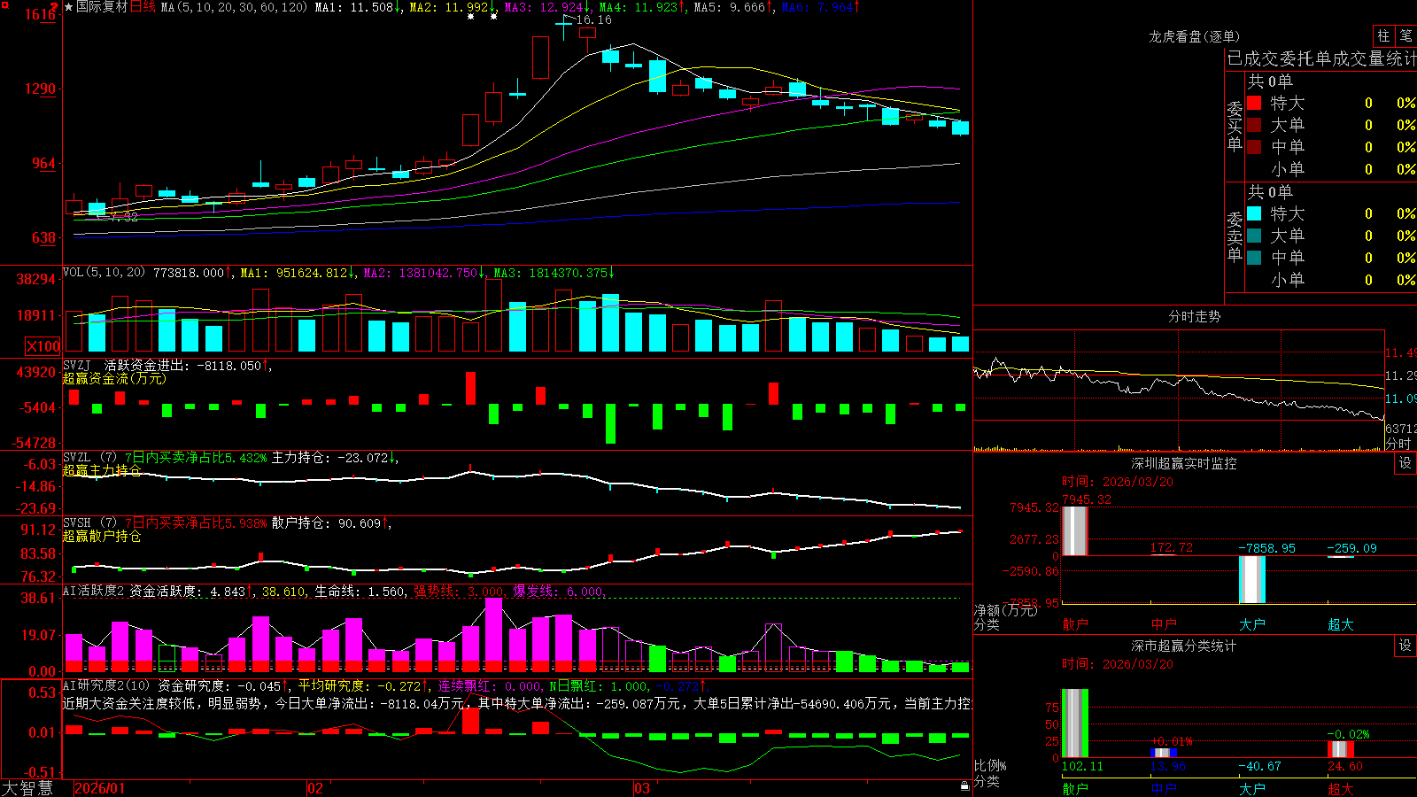Switch 龙虎看盘 to 笔 view
The height and width of the screenshot is (797, 1417).
(1405, 35)
